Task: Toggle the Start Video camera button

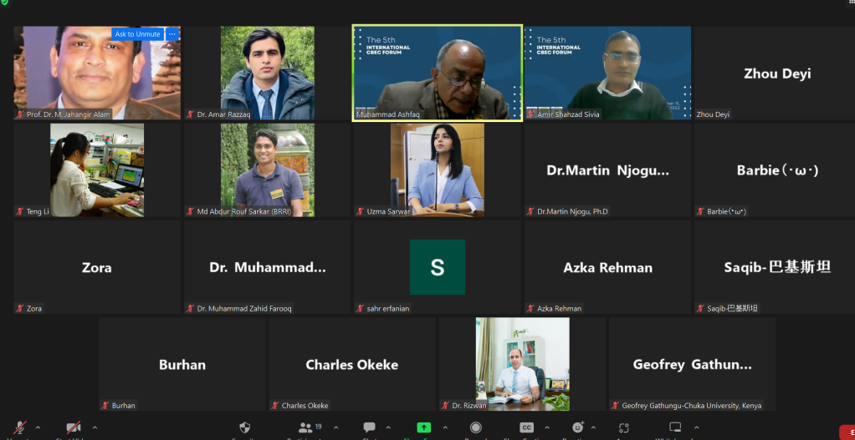Action: [74, 427]
